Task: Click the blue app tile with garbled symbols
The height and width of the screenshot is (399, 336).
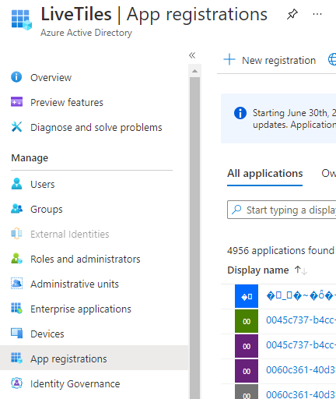Action: pyautogui.click(x=247, y=296)
